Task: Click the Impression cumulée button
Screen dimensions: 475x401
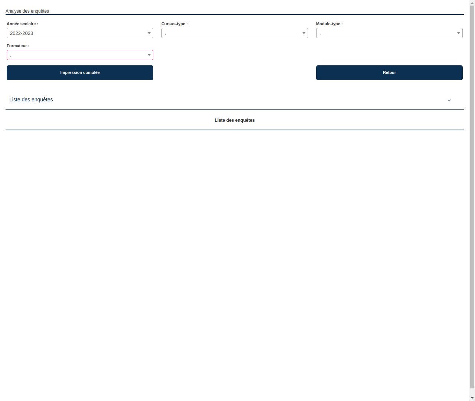Action: tap(80, 73)
